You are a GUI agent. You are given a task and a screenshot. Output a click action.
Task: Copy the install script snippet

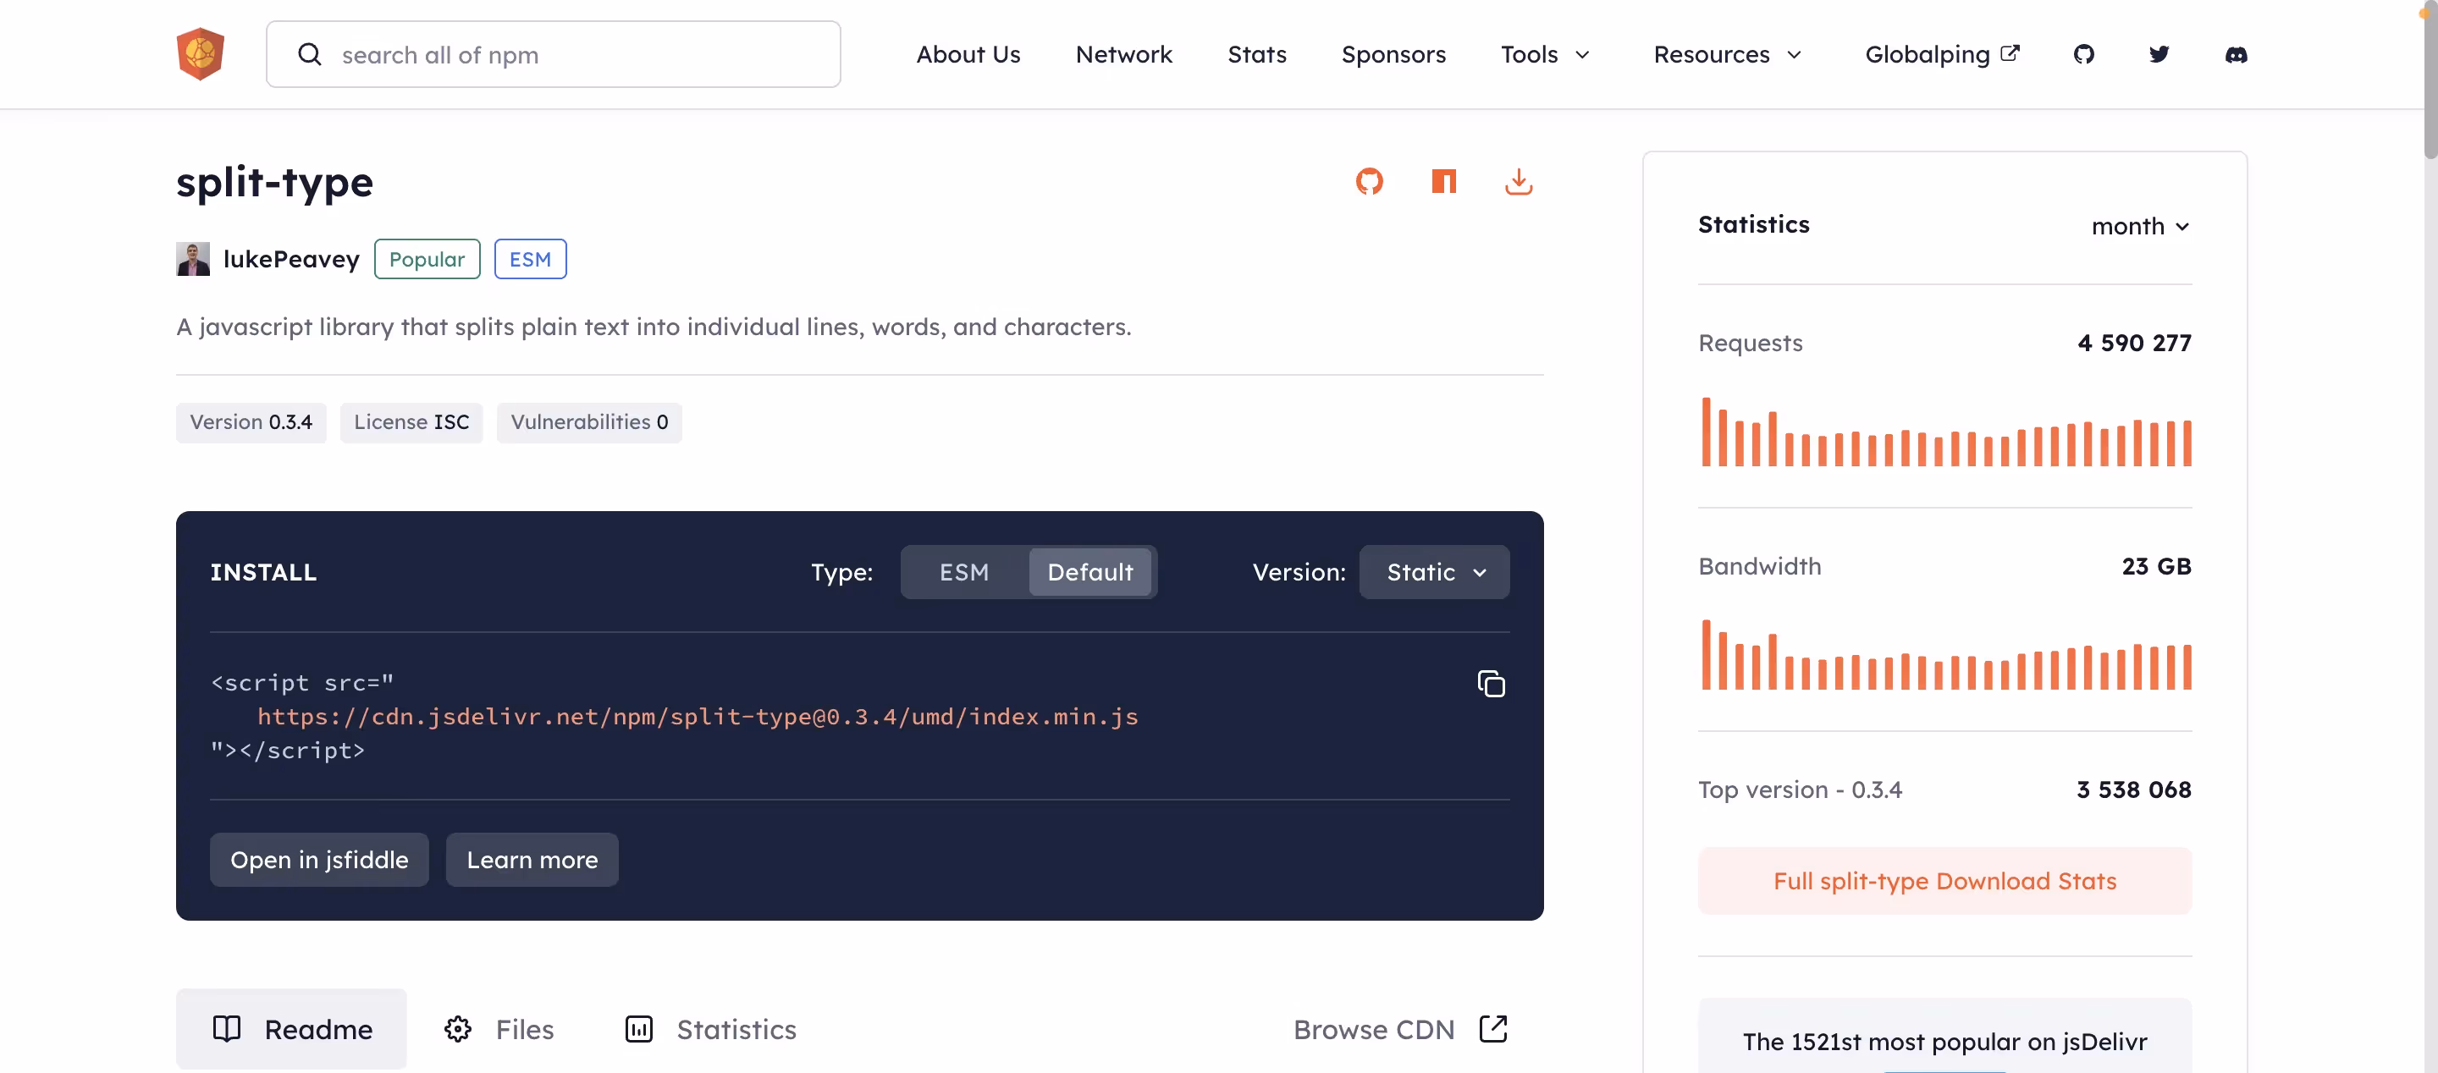(1491, 682)
